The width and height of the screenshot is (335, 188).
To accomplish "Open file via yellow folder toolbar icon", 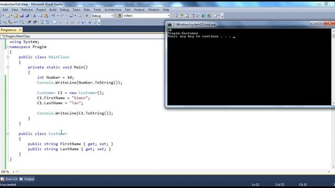I will [x=16, y=16].
